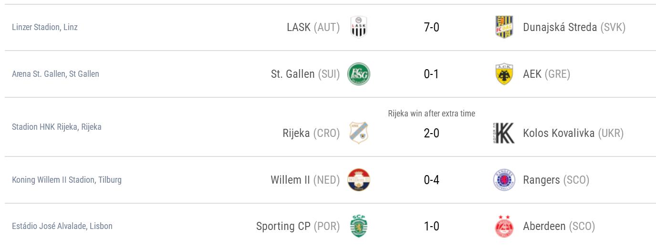Open the LASK team link
656x250 pixels.
tap(299, 27)
